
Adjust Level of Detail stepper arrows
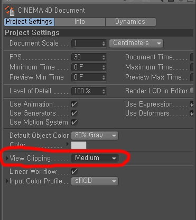[104, 91]
